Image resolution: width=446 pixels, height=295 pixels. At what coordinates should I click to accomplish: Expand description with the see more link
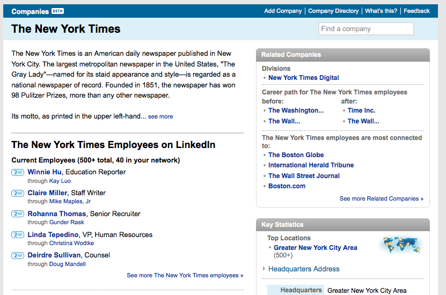point(160,116)
